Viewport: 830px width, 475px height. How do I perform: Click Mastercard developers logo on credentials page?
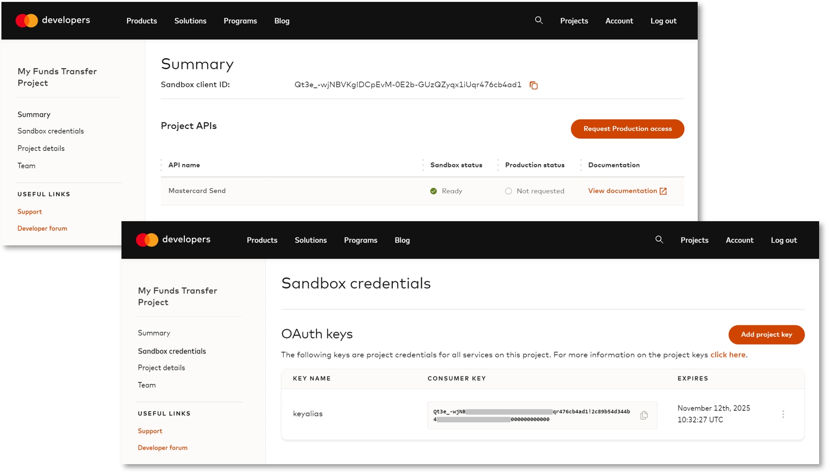pos(173,240)
